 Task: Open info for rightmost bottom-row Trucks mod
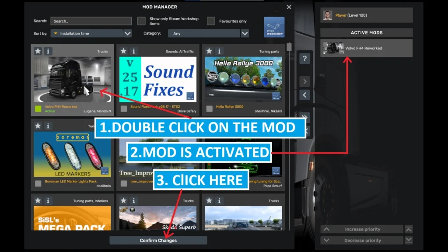tap(219, 200)
